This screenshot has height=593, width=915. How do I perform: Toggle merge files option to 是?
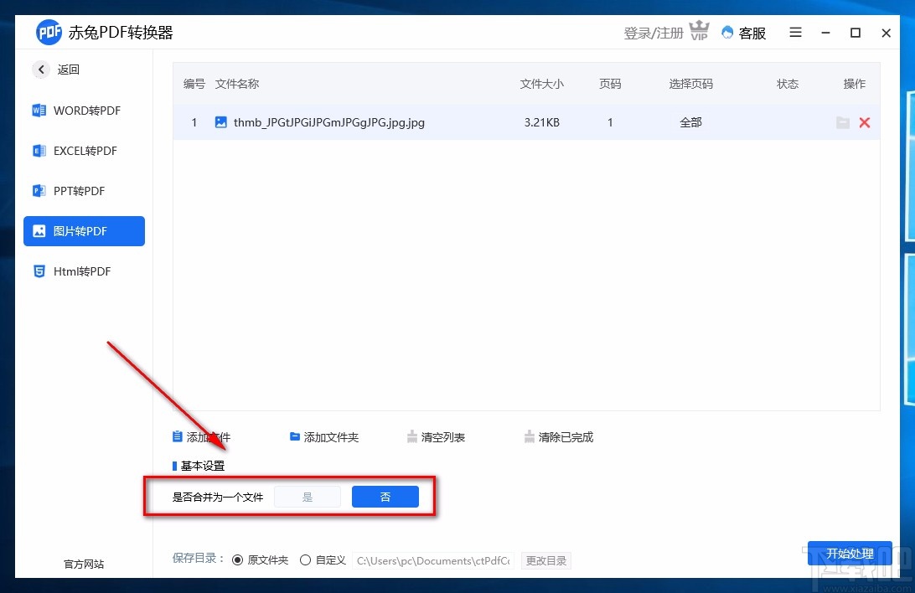[x=308, y=496]
